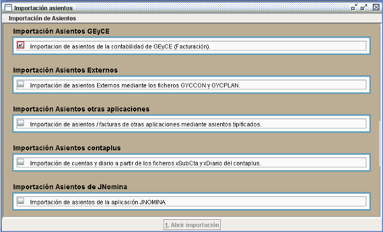
Task: Click heading Importación Asientos de JNomina
Action: (70, 187)
